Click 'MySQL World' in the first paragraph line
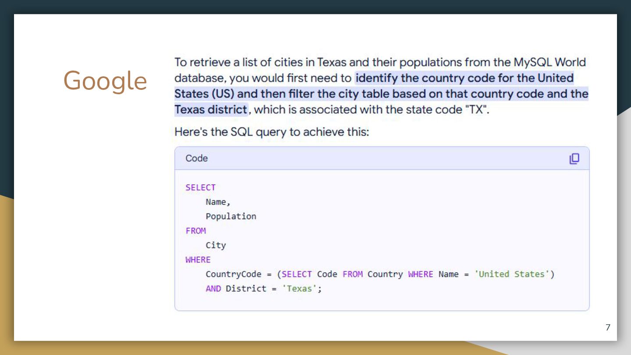The image size is (631, 355). [x=549, y=62]
